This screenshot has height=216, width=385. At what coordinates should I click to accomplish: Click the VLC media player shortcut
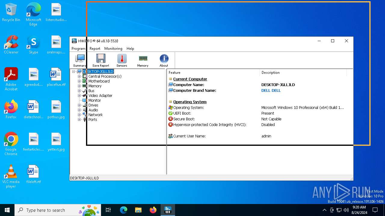11,176
